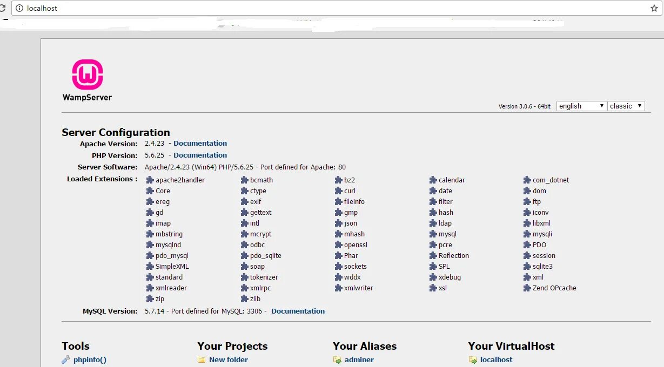Click the site info icon in address bar

[19, 8]
